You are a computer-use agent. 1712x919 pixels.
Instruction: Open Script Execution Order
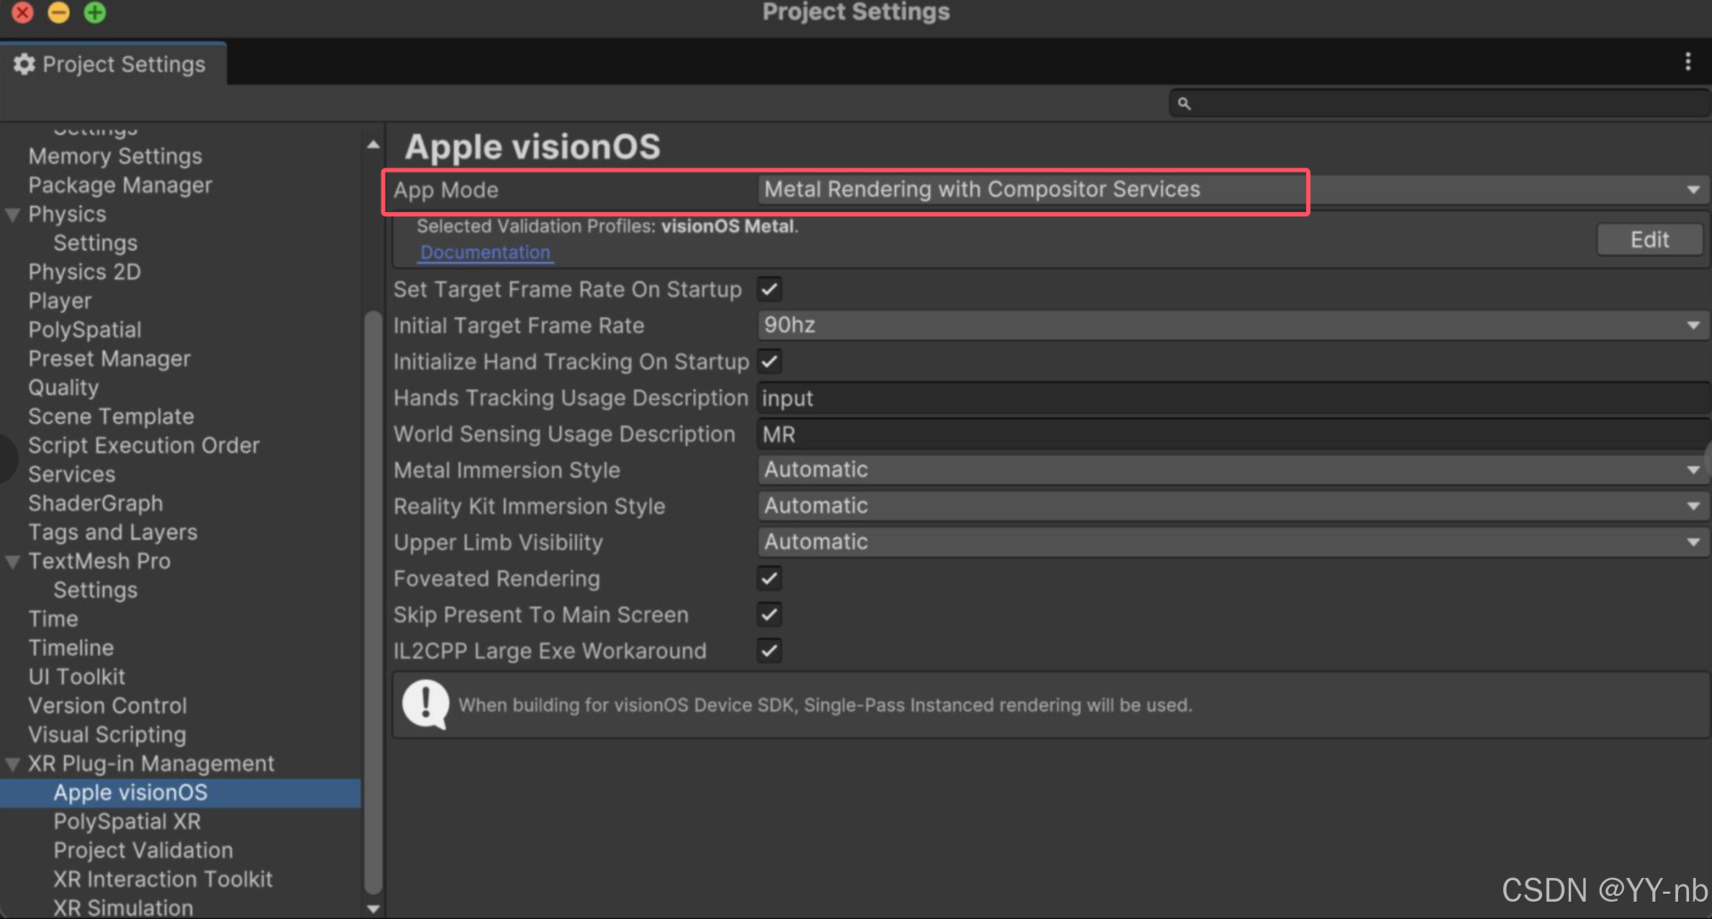[143, 445]
